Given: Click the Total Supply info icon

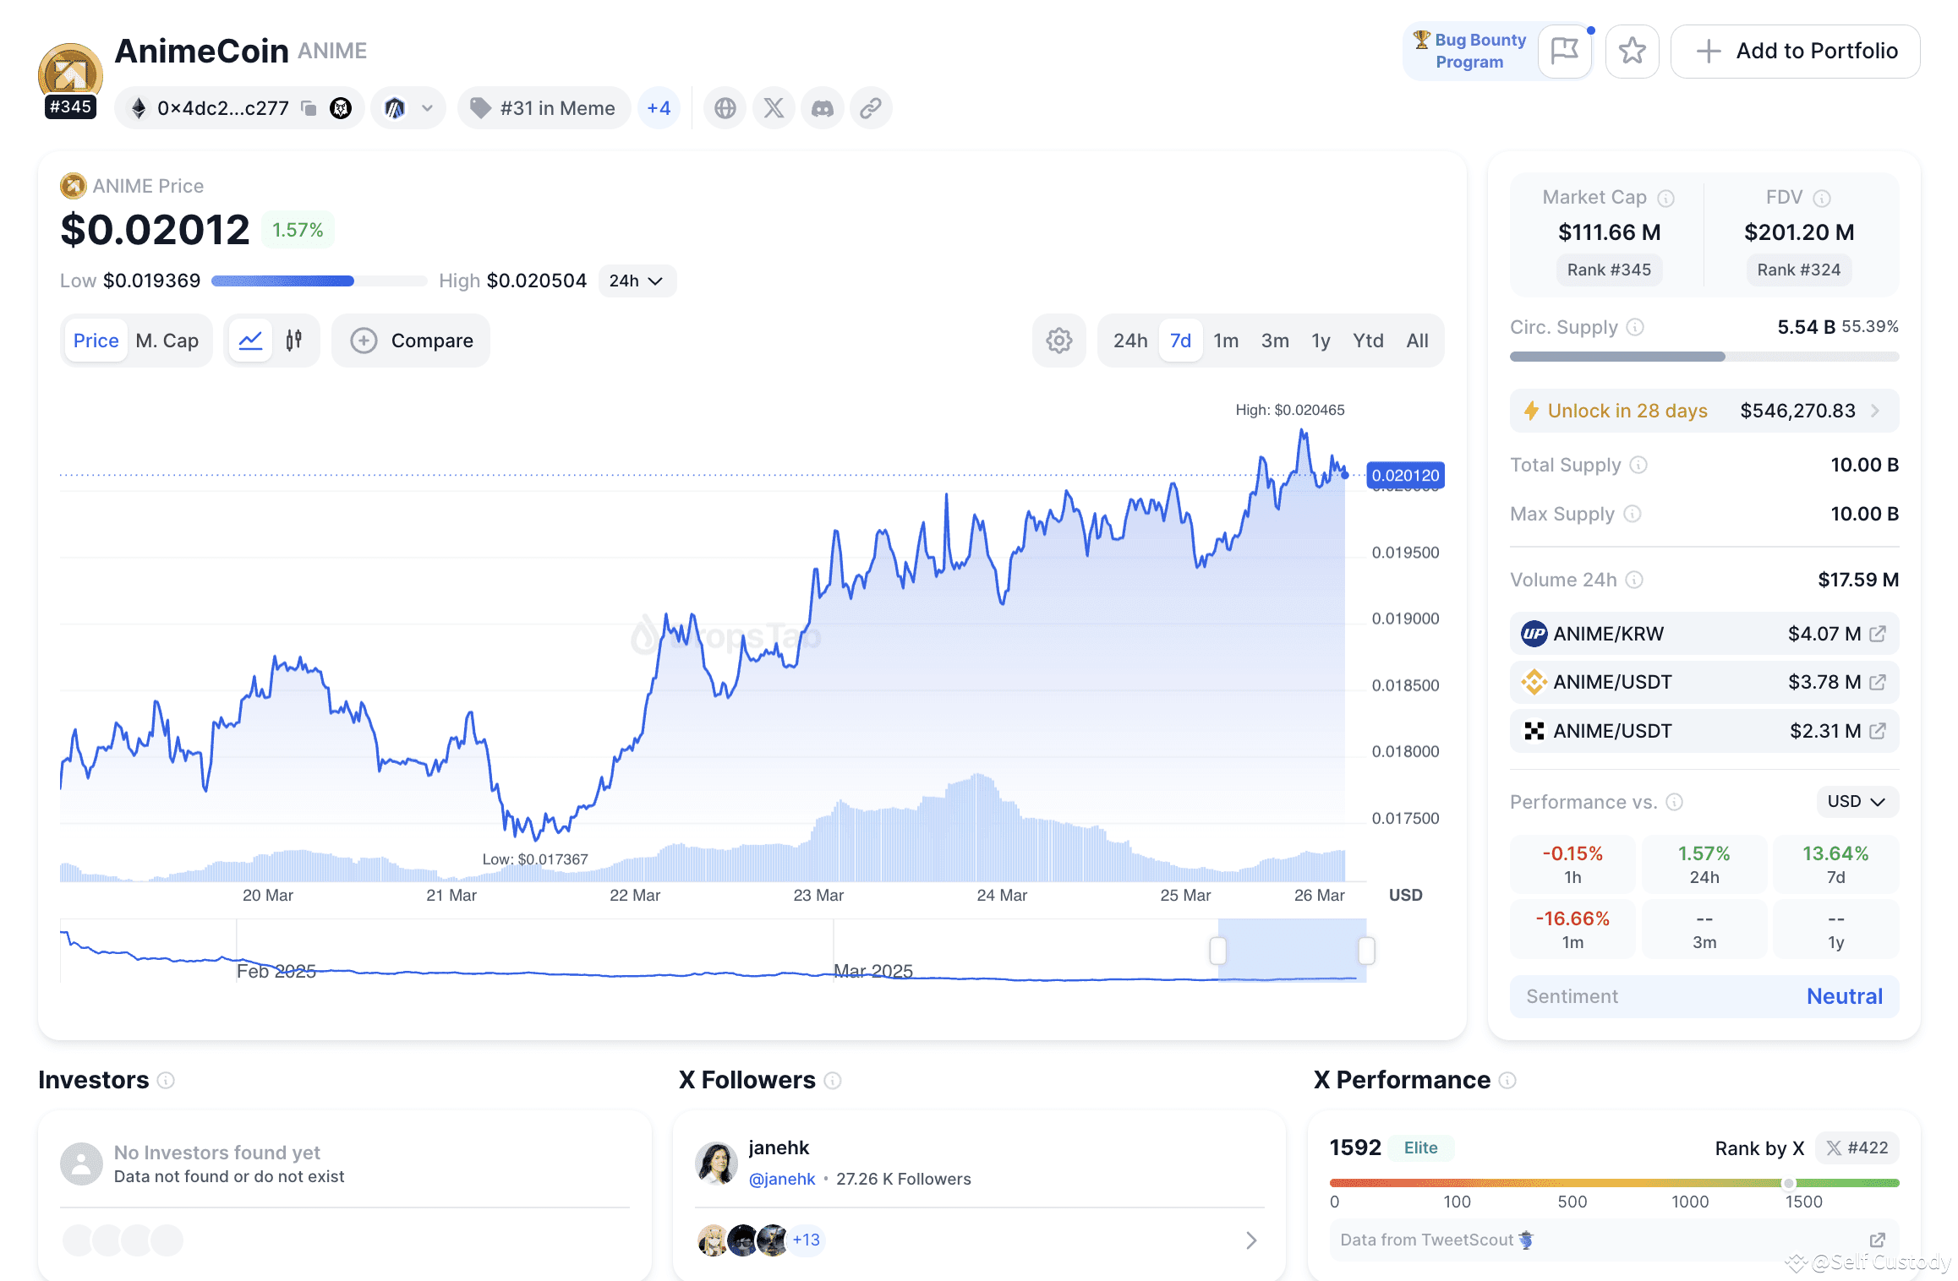Looking at the screenshot, I should pos(1638,465).
